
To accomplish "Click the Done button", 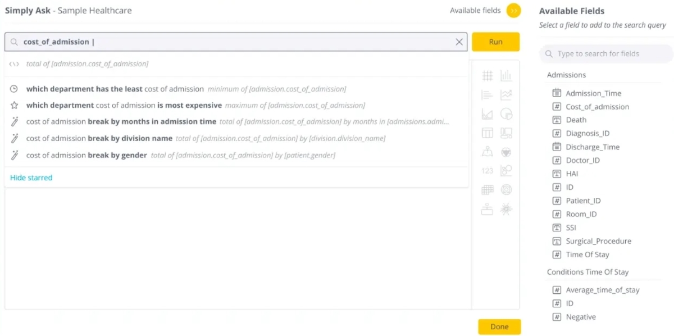I will (x=499, y=326).
